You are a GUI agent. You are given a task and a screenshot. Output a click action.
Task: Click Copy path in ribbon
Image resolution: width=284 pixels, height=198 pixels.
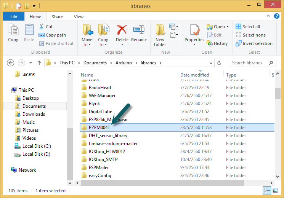tap(52, 35)
